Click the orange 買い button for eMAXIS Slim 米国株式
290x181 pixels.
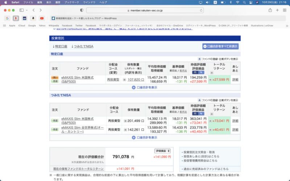click(55, 78)
